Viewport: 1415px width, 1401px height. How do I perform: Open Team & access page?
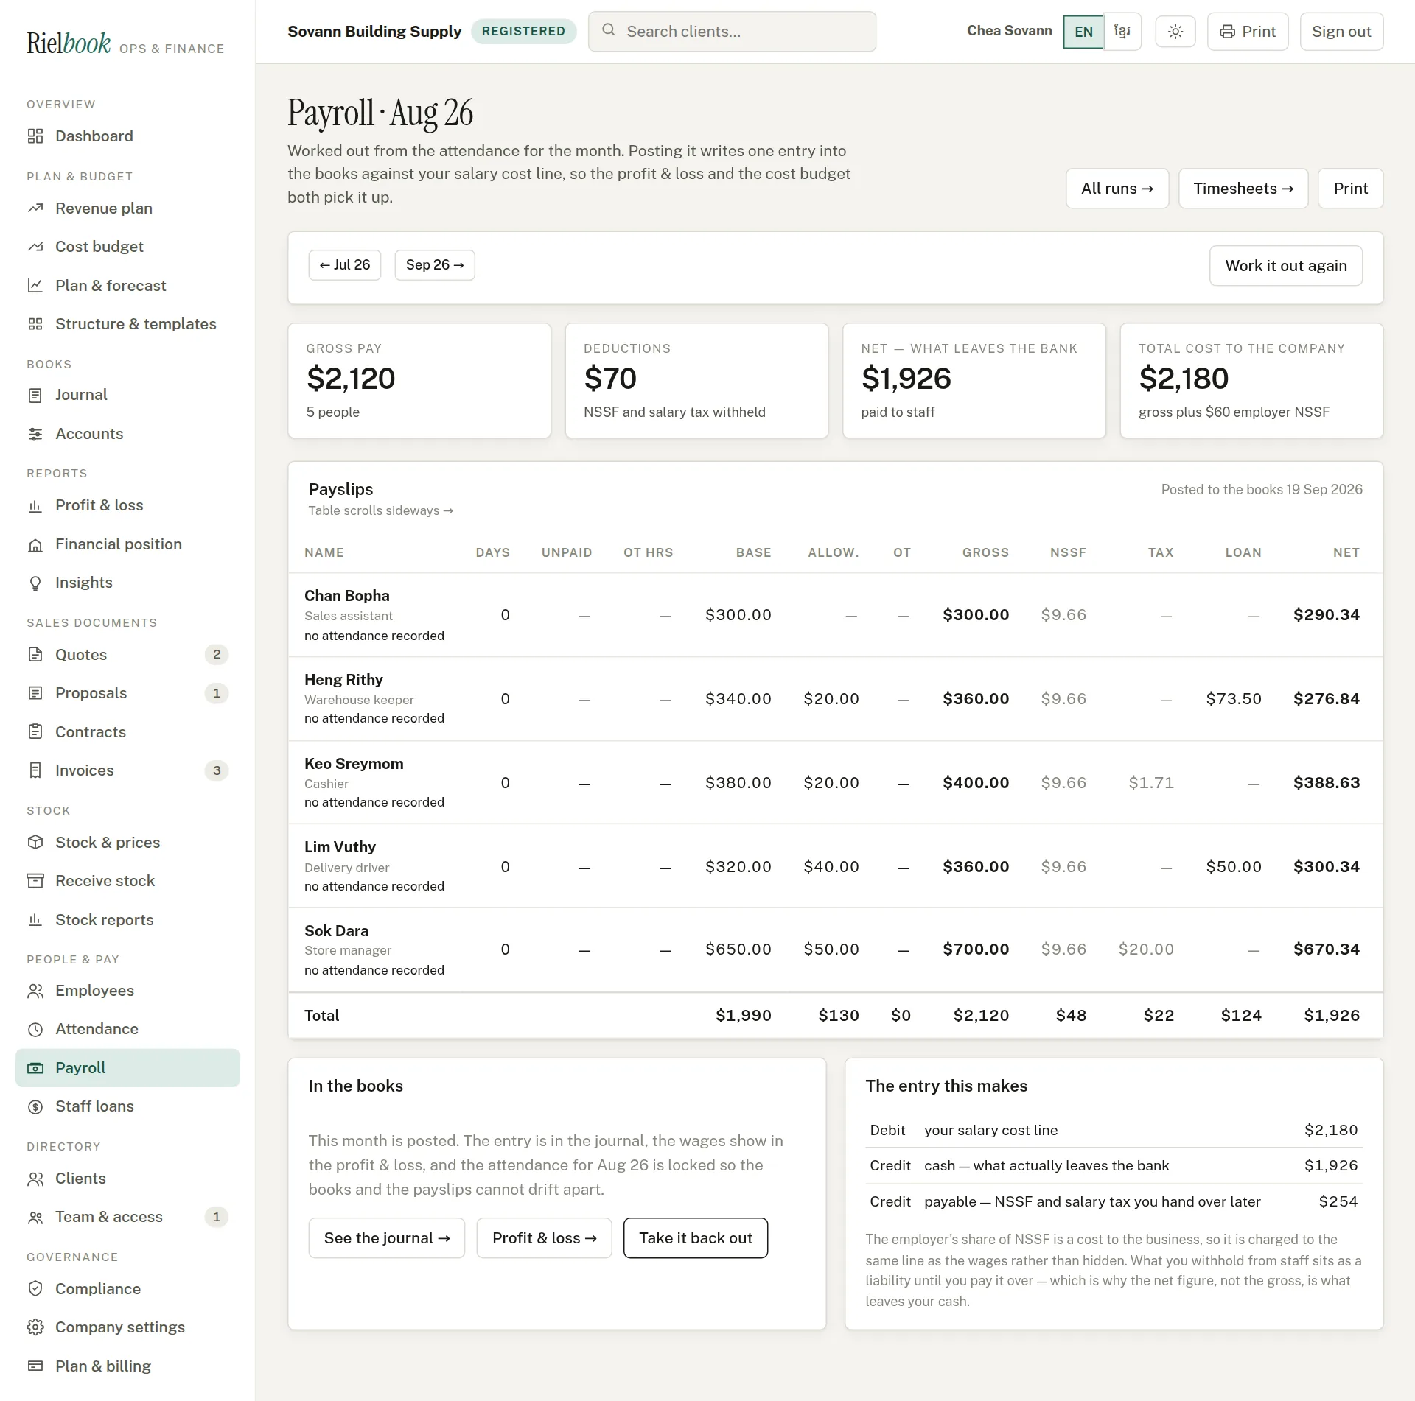pos(127,1217)
